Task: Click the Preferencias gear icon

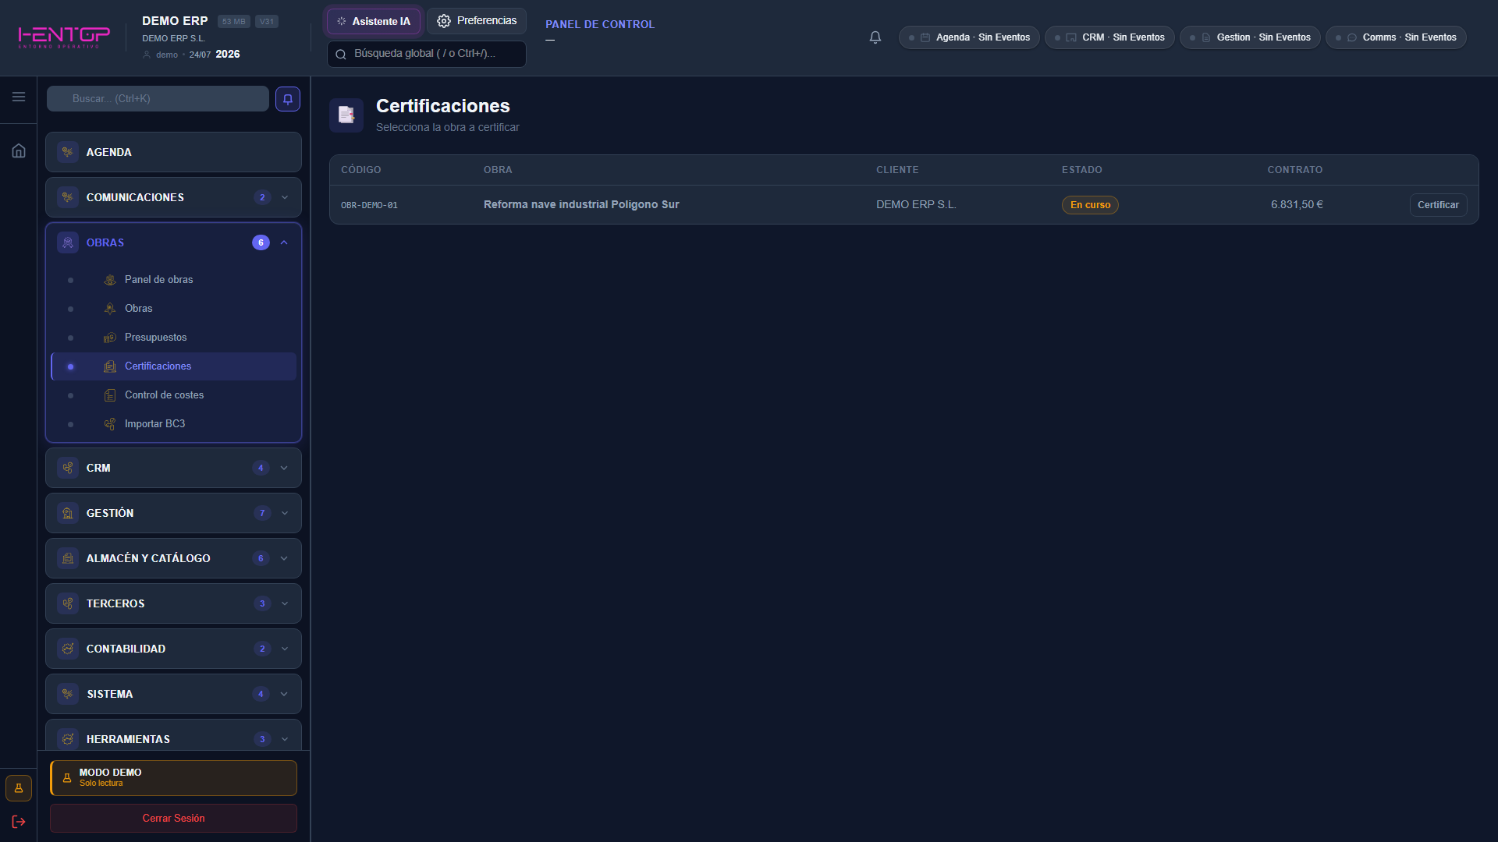Action: click(x=444, y=21)
